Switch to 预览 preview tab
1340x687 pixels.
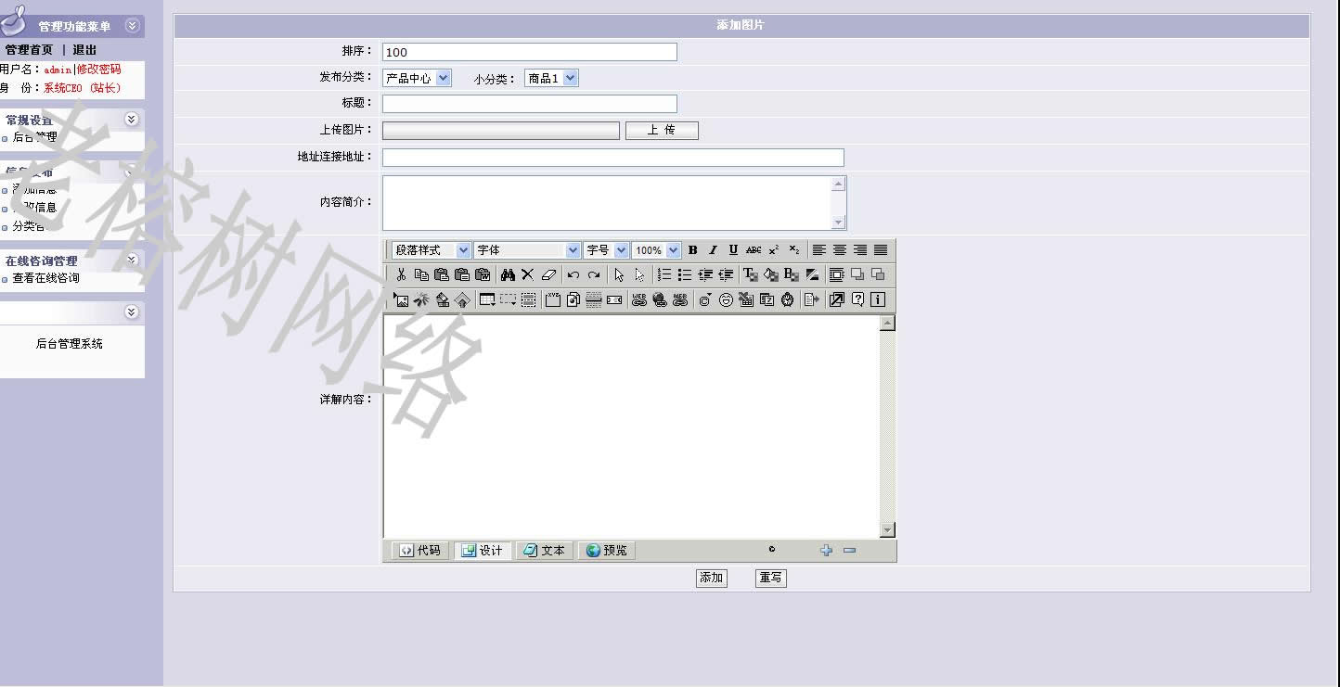pyautogui.click(x=607, y=550)
